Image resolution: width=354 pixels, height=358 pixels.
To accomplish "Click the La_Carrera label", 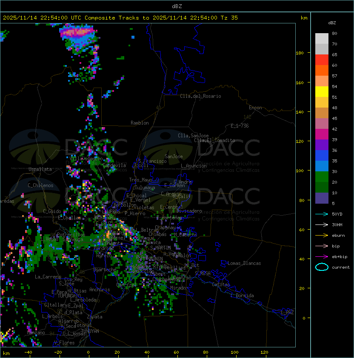I will (48, 277).
